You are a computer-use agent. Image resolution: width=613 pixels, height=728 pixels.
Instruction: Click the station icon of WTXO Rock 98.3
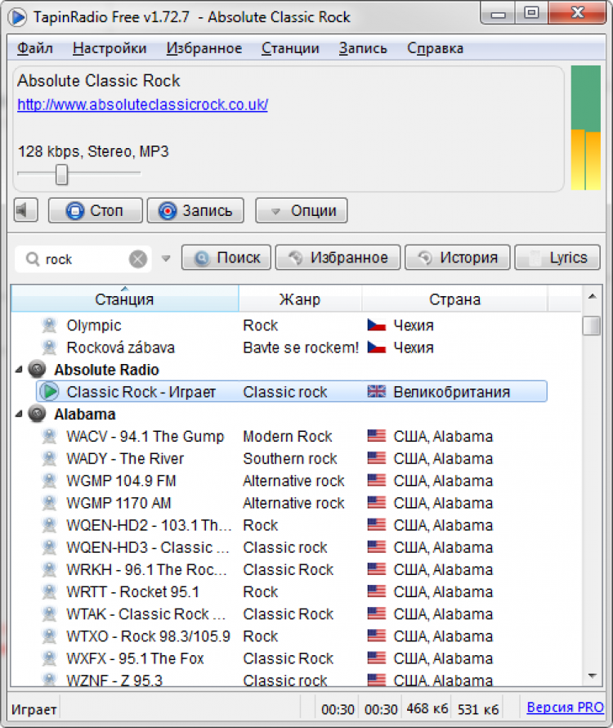(x=49, y=636)
